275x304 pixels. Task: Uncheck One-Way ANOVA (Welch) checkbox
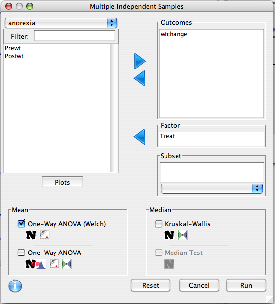pos(21,223)
